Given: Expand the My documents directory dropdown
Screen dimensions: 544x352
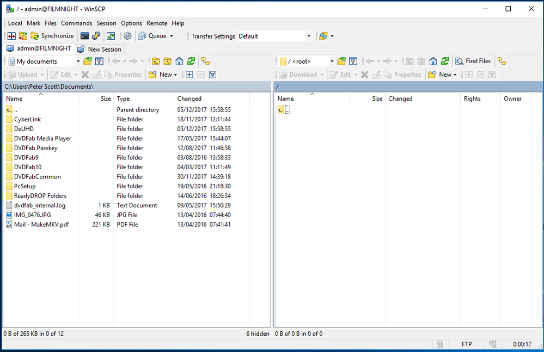Looking at the screenshot, I should [78, 61].
